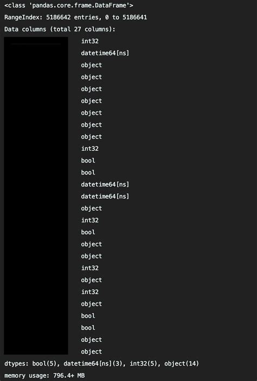Click the word 'columns' in the total 27 parenthesis

tap(97, 29)
